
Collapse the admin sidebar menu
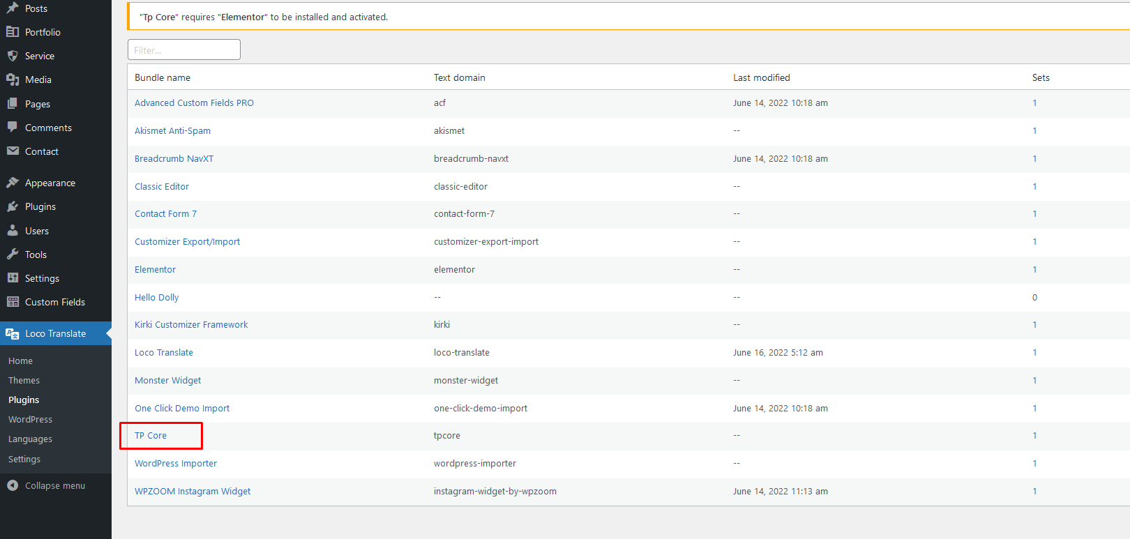(46, 485)
